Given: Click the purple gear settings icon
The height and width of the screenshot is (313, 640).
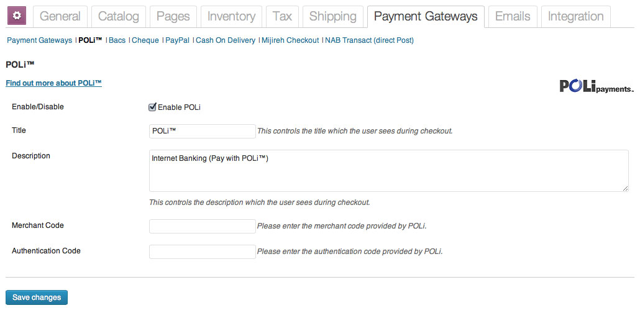Looking at the screenshot, I should (17, 16).
